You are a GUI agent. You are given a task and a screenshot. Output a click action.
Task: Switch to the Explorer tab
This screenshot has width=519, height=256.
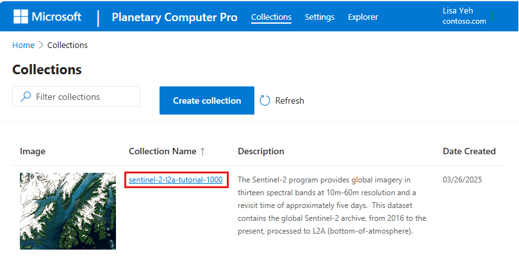point(363,17)
